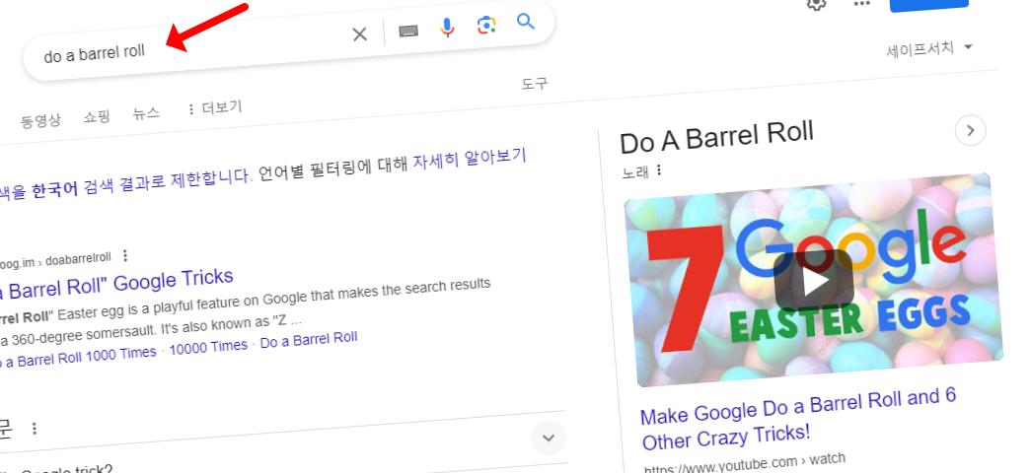Open the 'Barrel Roll" Google Tricks' result
Viewport: 1031px width, 473px height.
click(117, 285)
